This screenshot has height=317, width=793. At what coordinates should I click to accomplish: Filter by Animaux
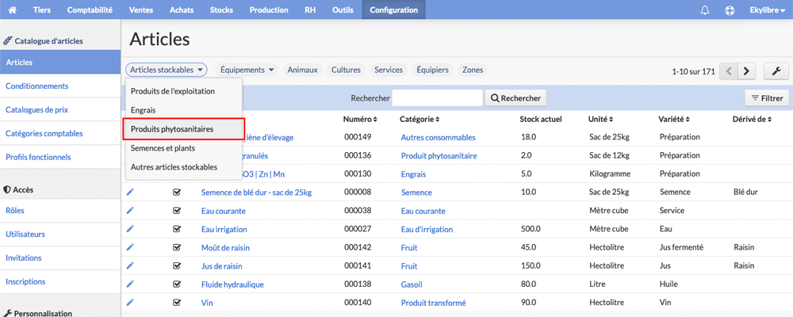tap(302, 71)
